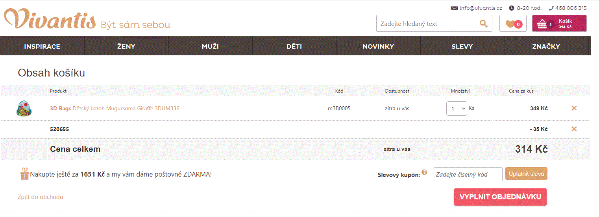
Task: Open the ZNAČKY menu
Action: click(x=546, y=46)
